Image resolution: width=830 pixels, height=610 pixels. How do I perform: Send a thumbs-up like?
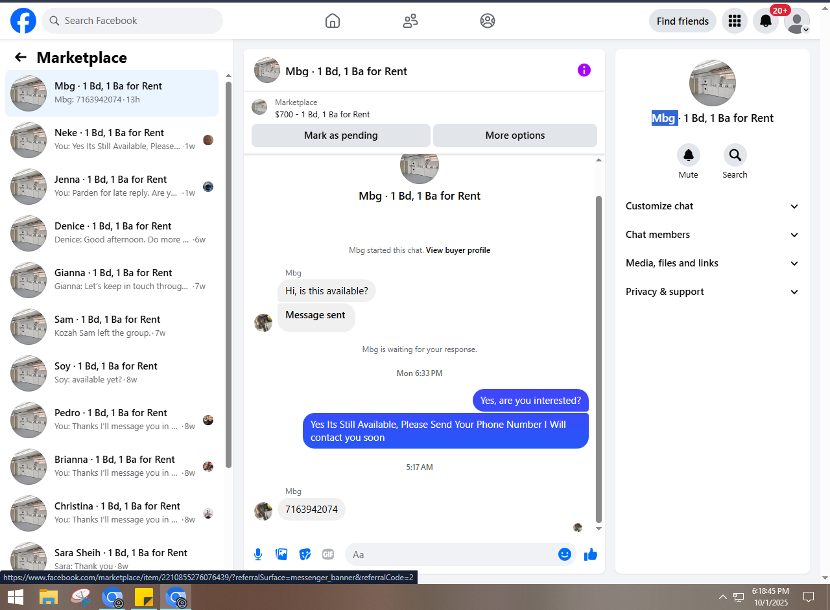(591, 554)
